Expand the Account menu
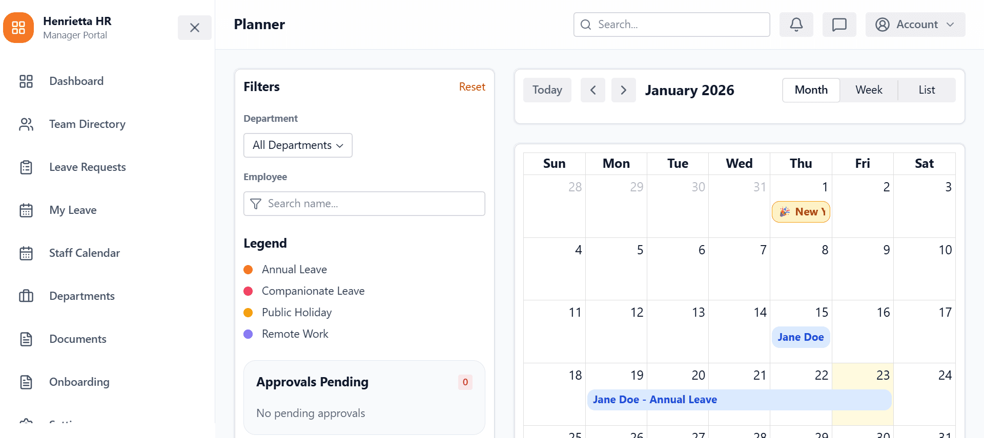This screenshot has height=438, width=984. (915, 24)
